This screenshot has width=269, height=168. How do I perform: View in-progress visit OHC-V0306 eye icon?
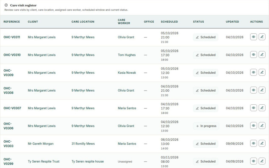click(x=253, y=125)
